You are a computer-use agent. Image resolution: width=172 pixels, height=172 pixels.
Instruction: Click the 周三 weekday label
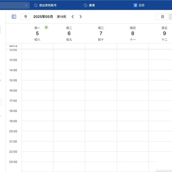point(101,28)
